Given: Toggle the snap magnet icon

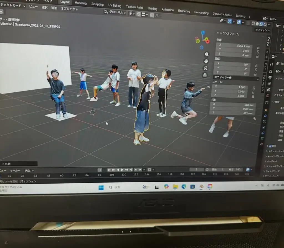Looking at the screenshot, I should [139, 14].
